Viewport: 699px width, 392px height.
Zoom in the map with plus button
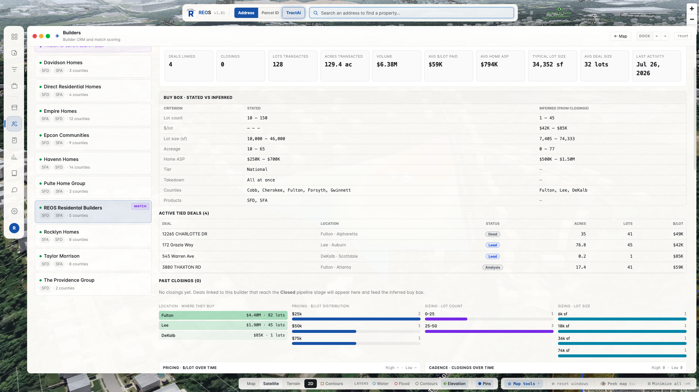pyautogui.click(x=692, y=8)
